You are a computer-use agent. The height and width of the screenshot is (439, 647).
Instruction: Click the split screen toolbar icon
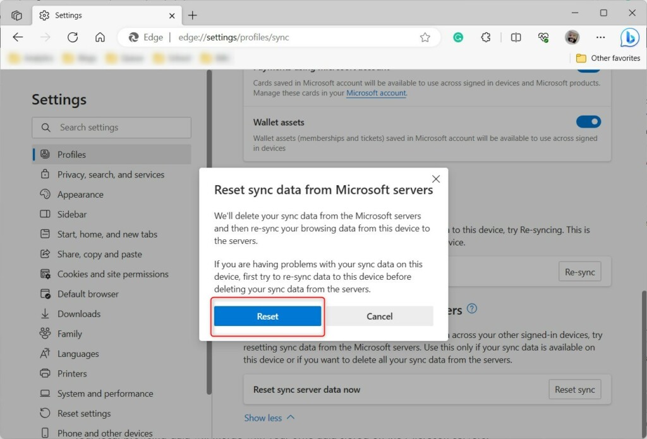516,37
